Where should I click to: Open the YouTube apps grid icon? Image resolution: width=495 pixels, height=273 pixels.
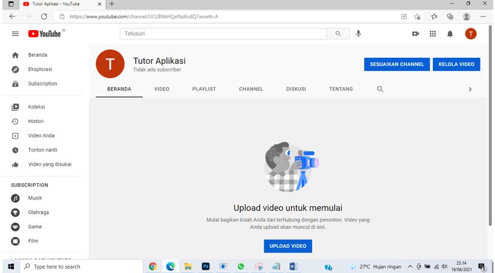click(433, 34)
